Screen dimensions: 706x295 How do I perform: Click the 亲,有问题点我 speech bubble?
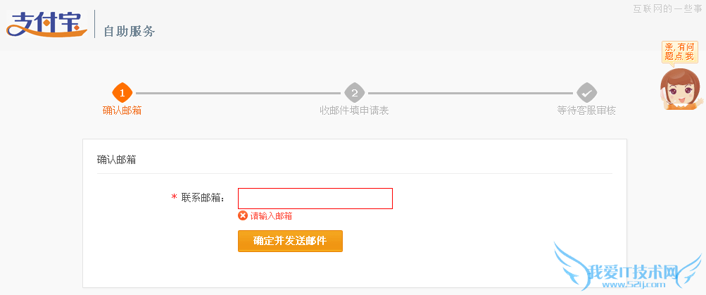[679, 51]
